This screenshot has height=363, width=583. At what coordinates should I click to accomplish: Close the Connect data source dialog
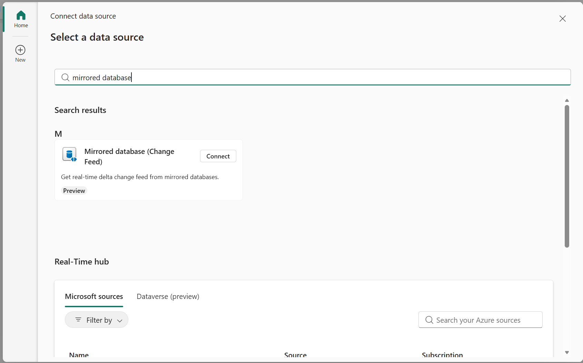coord(562,19)
